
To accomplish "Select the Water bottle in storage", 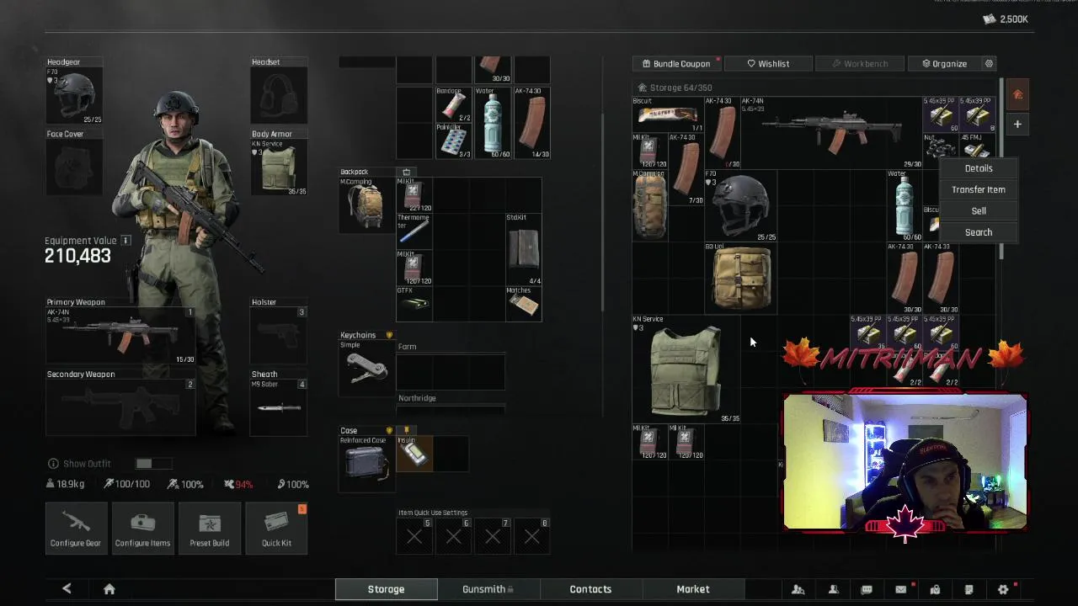I will tap(904, 206).
